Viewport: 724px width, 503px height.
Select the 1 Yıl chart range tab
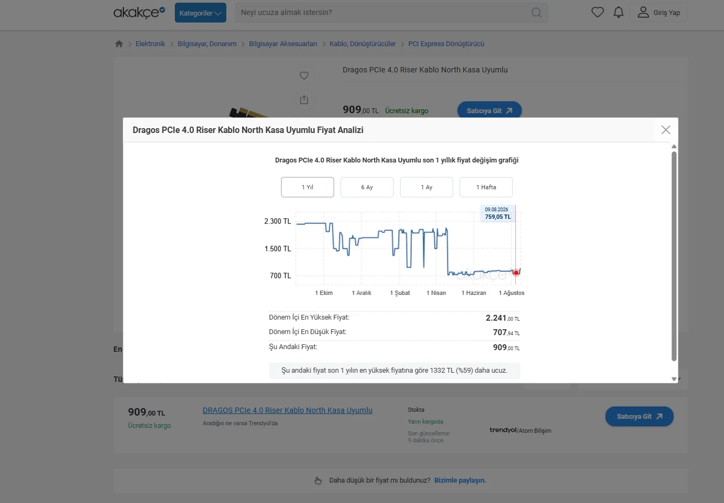[x=307, y=187]
